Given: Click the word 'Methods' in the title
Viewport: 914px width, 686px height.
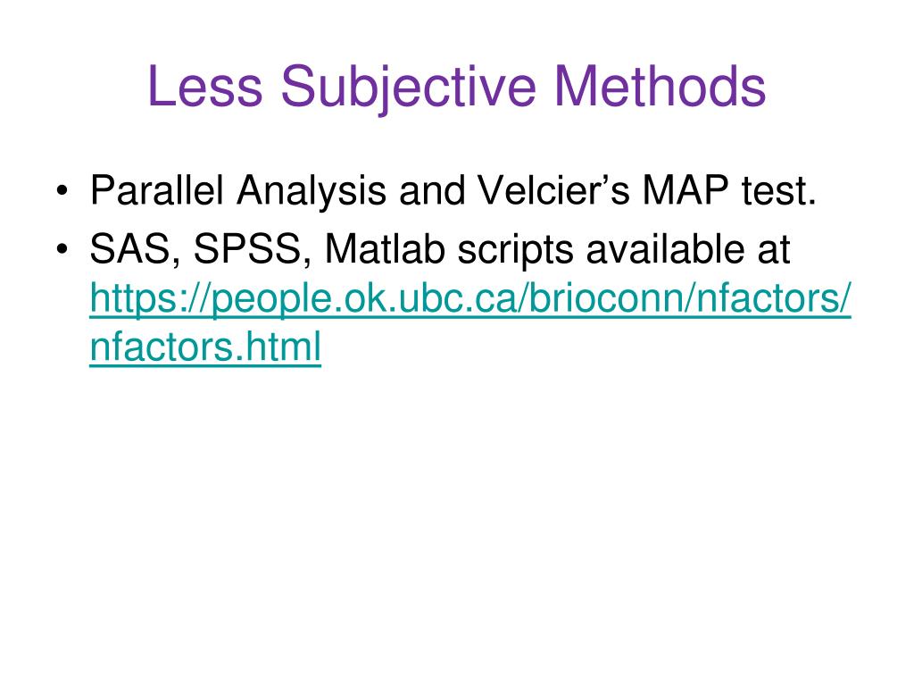Looking at the screenshot, I should coord(660,86).
